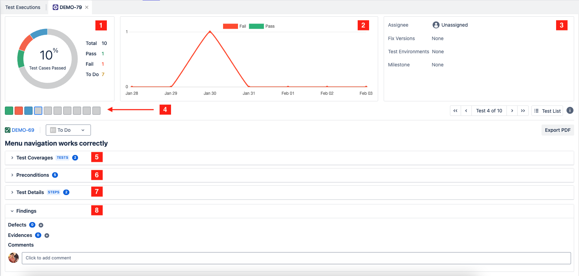Click the info icon next to Test List
The height and width of the screenshot is (276, 579).
[x=570, y=110]
